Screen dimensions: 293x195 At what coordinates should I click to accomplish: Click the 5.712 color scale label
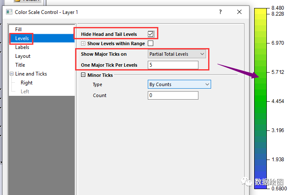click(x=278, y=72)
